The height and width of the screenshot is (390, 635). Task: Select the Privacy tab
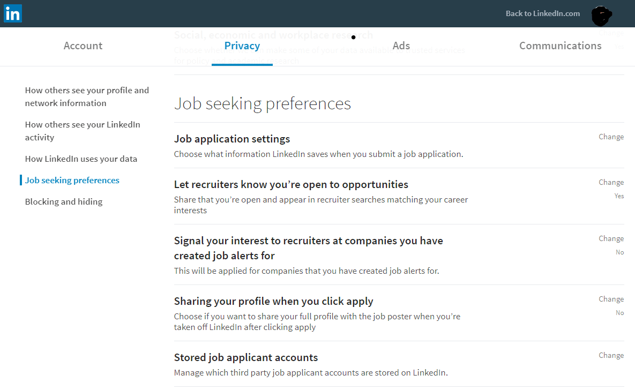point(242,46)
